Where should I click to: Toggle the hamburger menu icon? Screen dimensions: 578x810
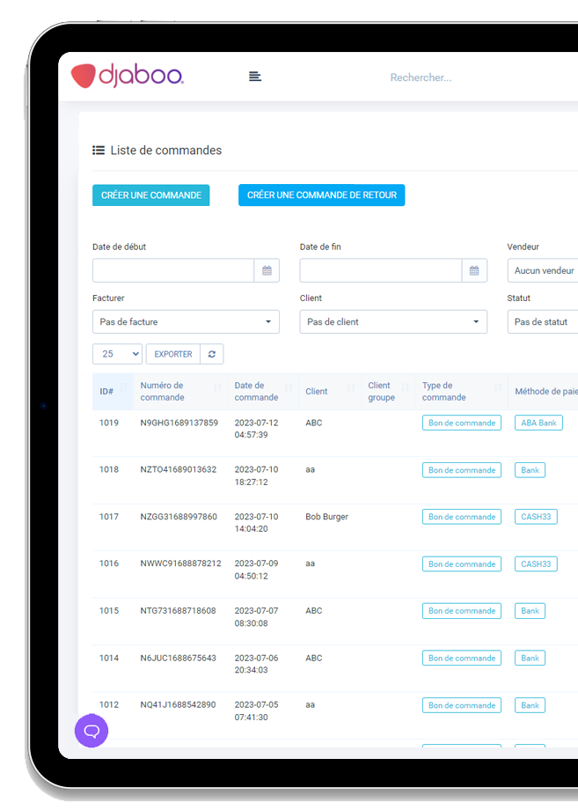point(255,77)
